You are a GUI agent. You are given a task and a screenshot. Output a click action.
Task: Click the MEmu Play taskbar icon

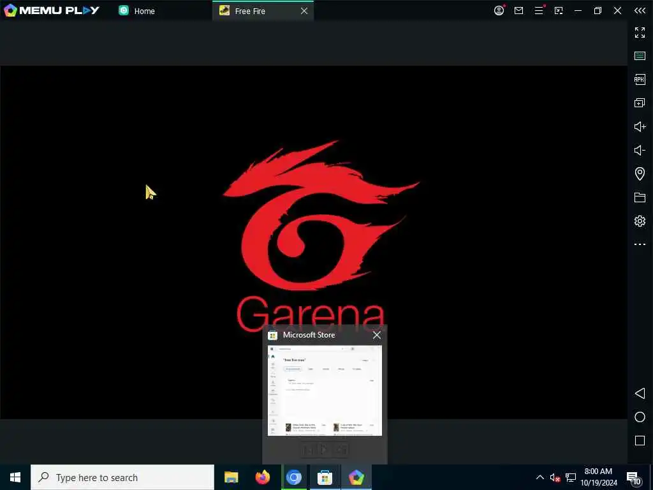point(356,477)
